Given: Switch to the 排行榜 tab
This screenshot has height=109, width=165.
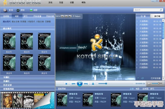Looking at the screenshot, I should pyautogui.click(x=157, y=16).
